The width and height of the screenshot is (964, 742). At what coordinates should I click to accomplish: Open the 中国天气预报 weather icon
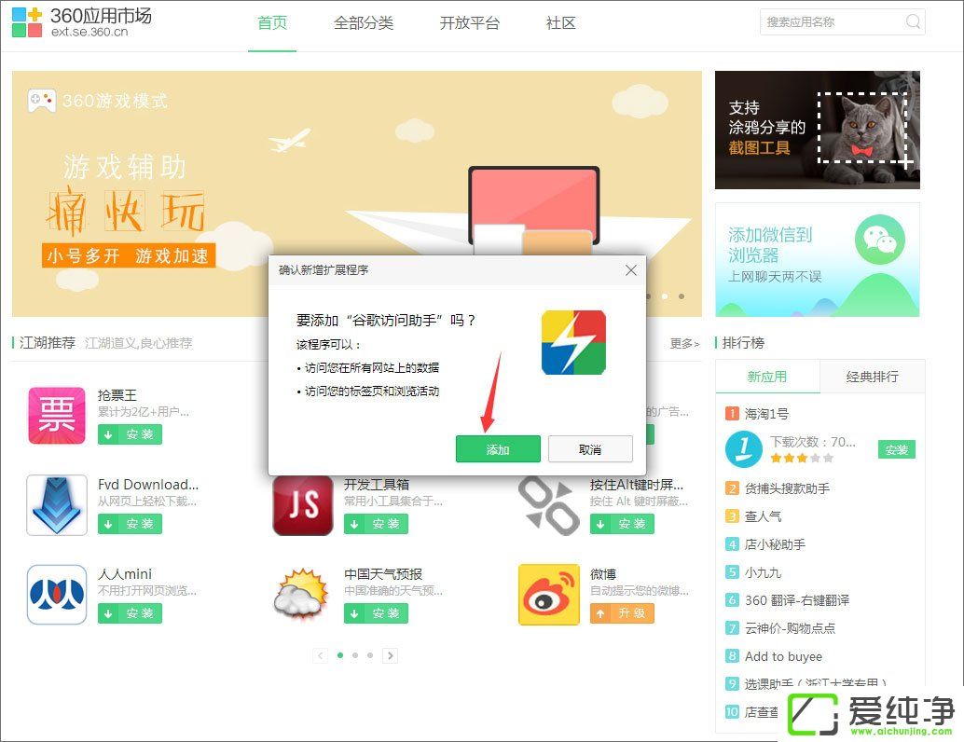tap(302, 594)
